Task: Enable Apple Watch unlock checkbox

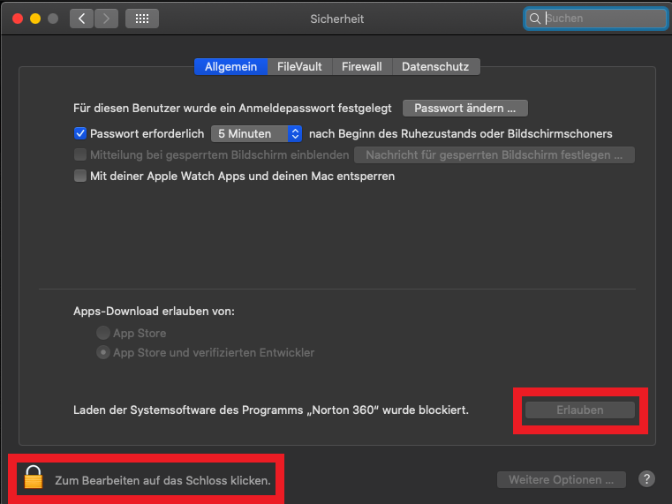Action: 80,176
